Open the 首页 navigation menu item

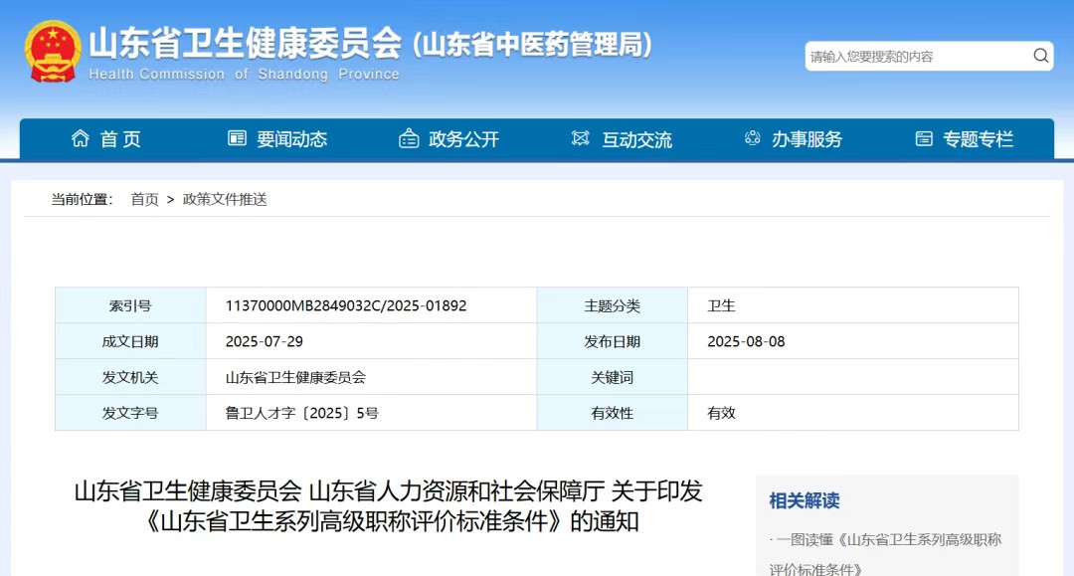120,139
